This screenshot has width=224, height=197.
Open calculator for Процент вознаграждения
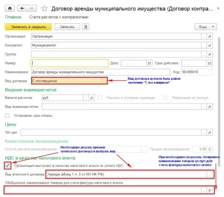coord(210,149)
